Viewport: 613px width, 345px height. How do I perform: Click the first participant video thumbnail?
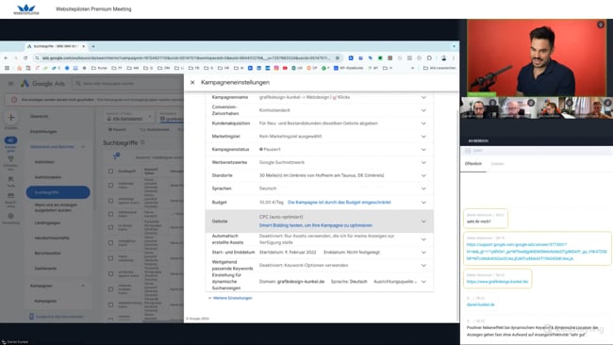pyautogui.click(x=479, y=107)
